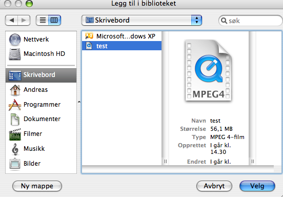Click the søk search field
The image size is (283, 197).
pos(251,21)
